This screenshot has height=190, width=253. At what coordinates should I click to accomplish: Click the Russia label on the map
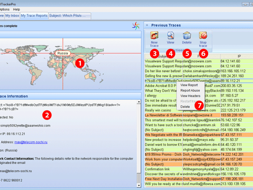click(63, 53)
